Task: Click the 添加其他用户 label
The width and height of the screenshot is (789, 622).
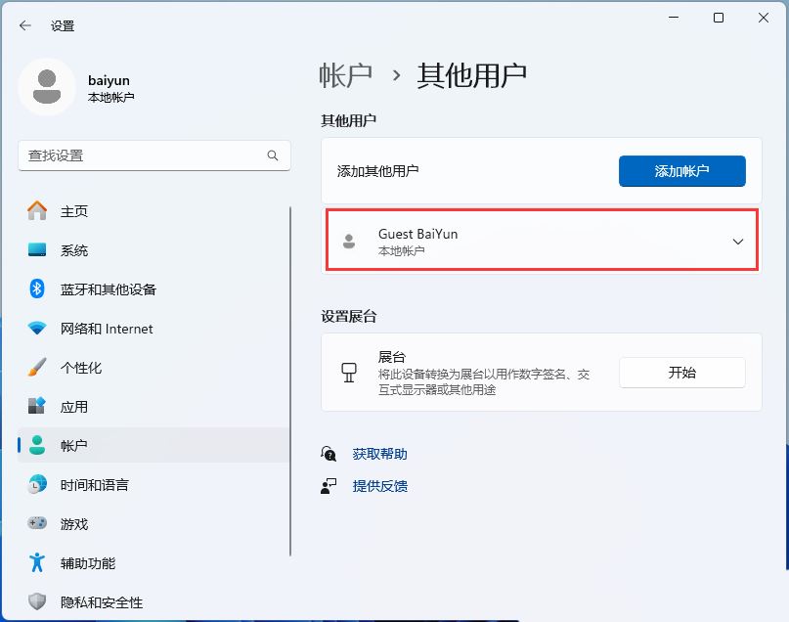Action: [x=377, y=171]
